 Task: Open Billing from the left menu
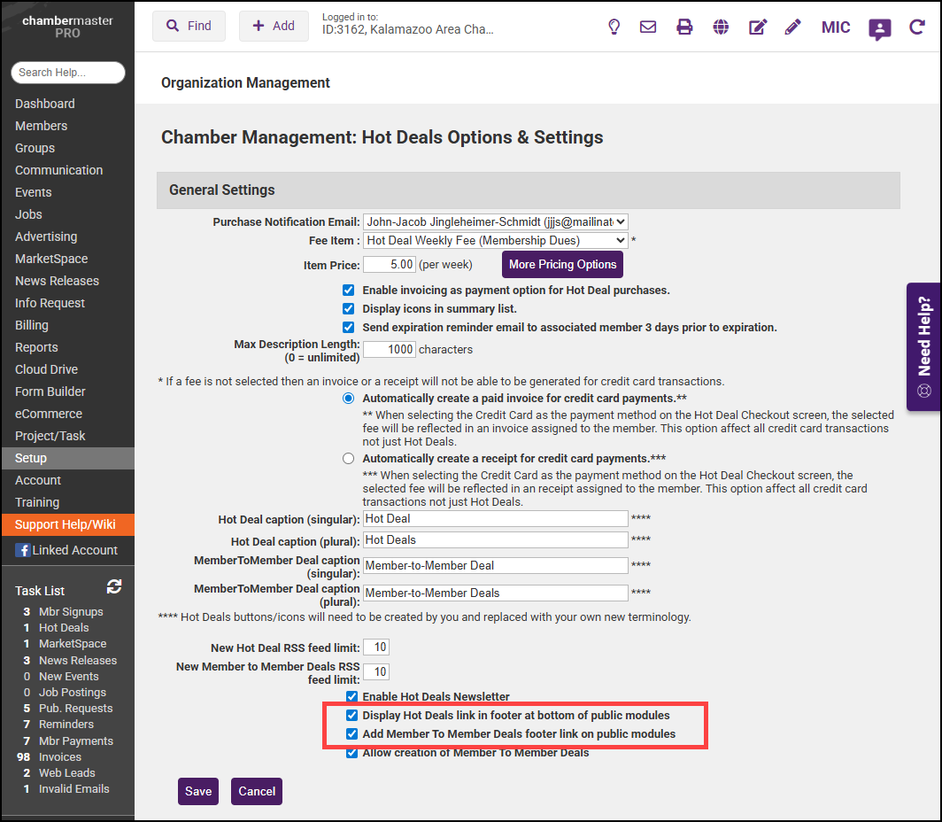32,325
